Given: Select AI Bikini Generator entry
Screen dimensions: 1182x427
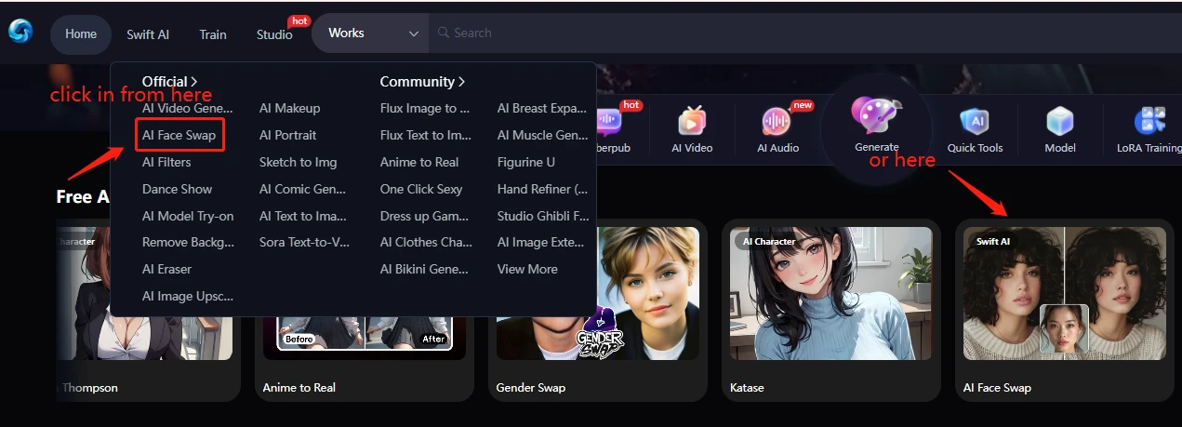Looking at the screenshot, I should point(426,269).
